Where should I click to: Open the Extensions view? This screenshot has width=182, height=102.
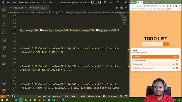tap(4, 48)
